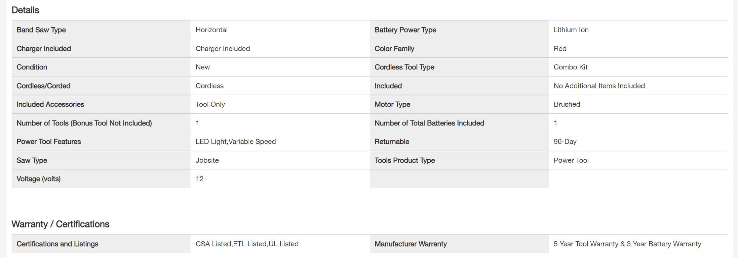738x258 pixels.
Task: Select the Color Family label
Action: pos(394,49)
